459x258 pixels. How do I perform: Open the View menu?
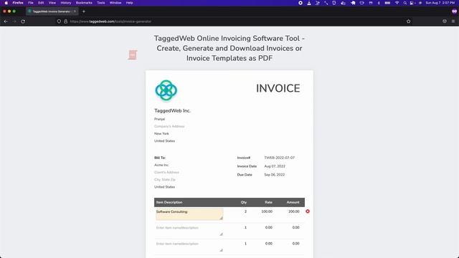coord(52,3)
